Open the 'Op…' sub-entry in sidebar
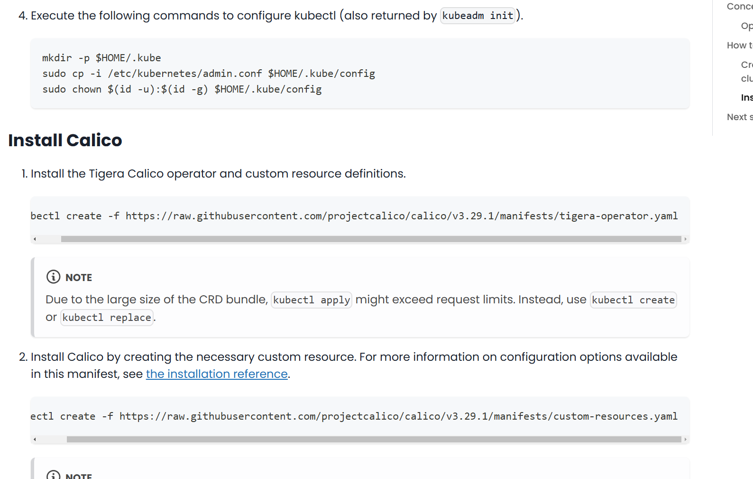The image size is (753, 479). click(x=747, y=26)
